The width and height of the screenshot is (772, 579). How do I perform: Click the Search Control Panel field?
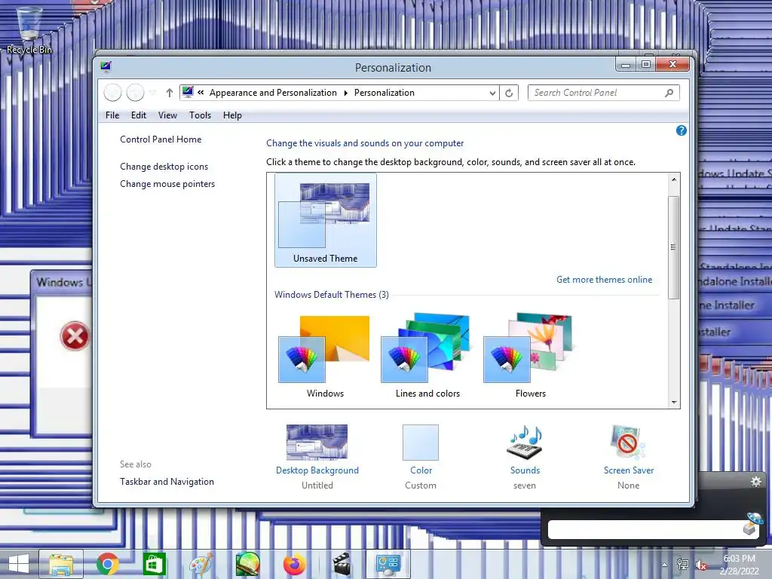click(x=603, y=93)
